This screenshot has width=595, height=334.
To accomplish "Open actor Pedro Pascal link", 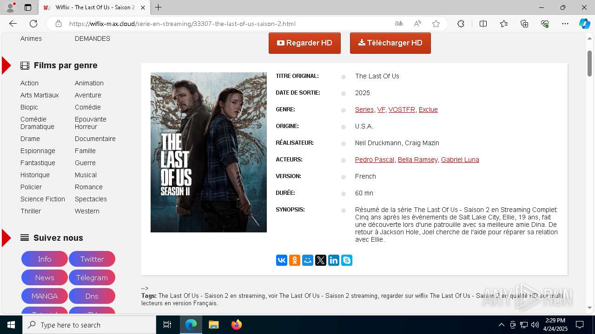I will 375,160.
